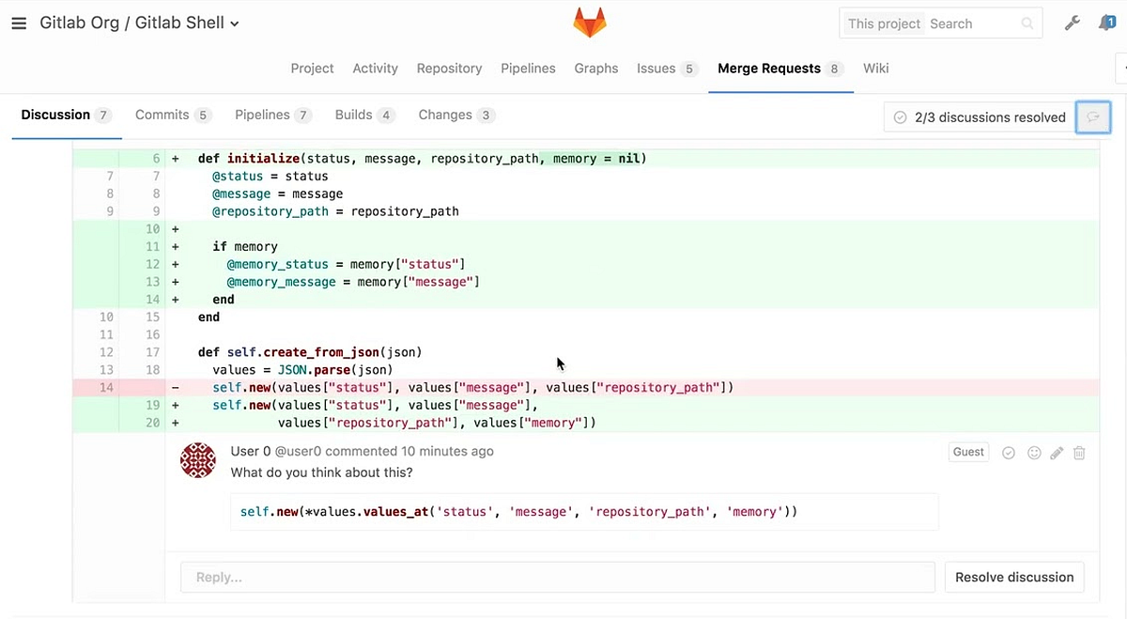Go to the Pipelines section
The image size is (1127, 619).
[262, 114]
